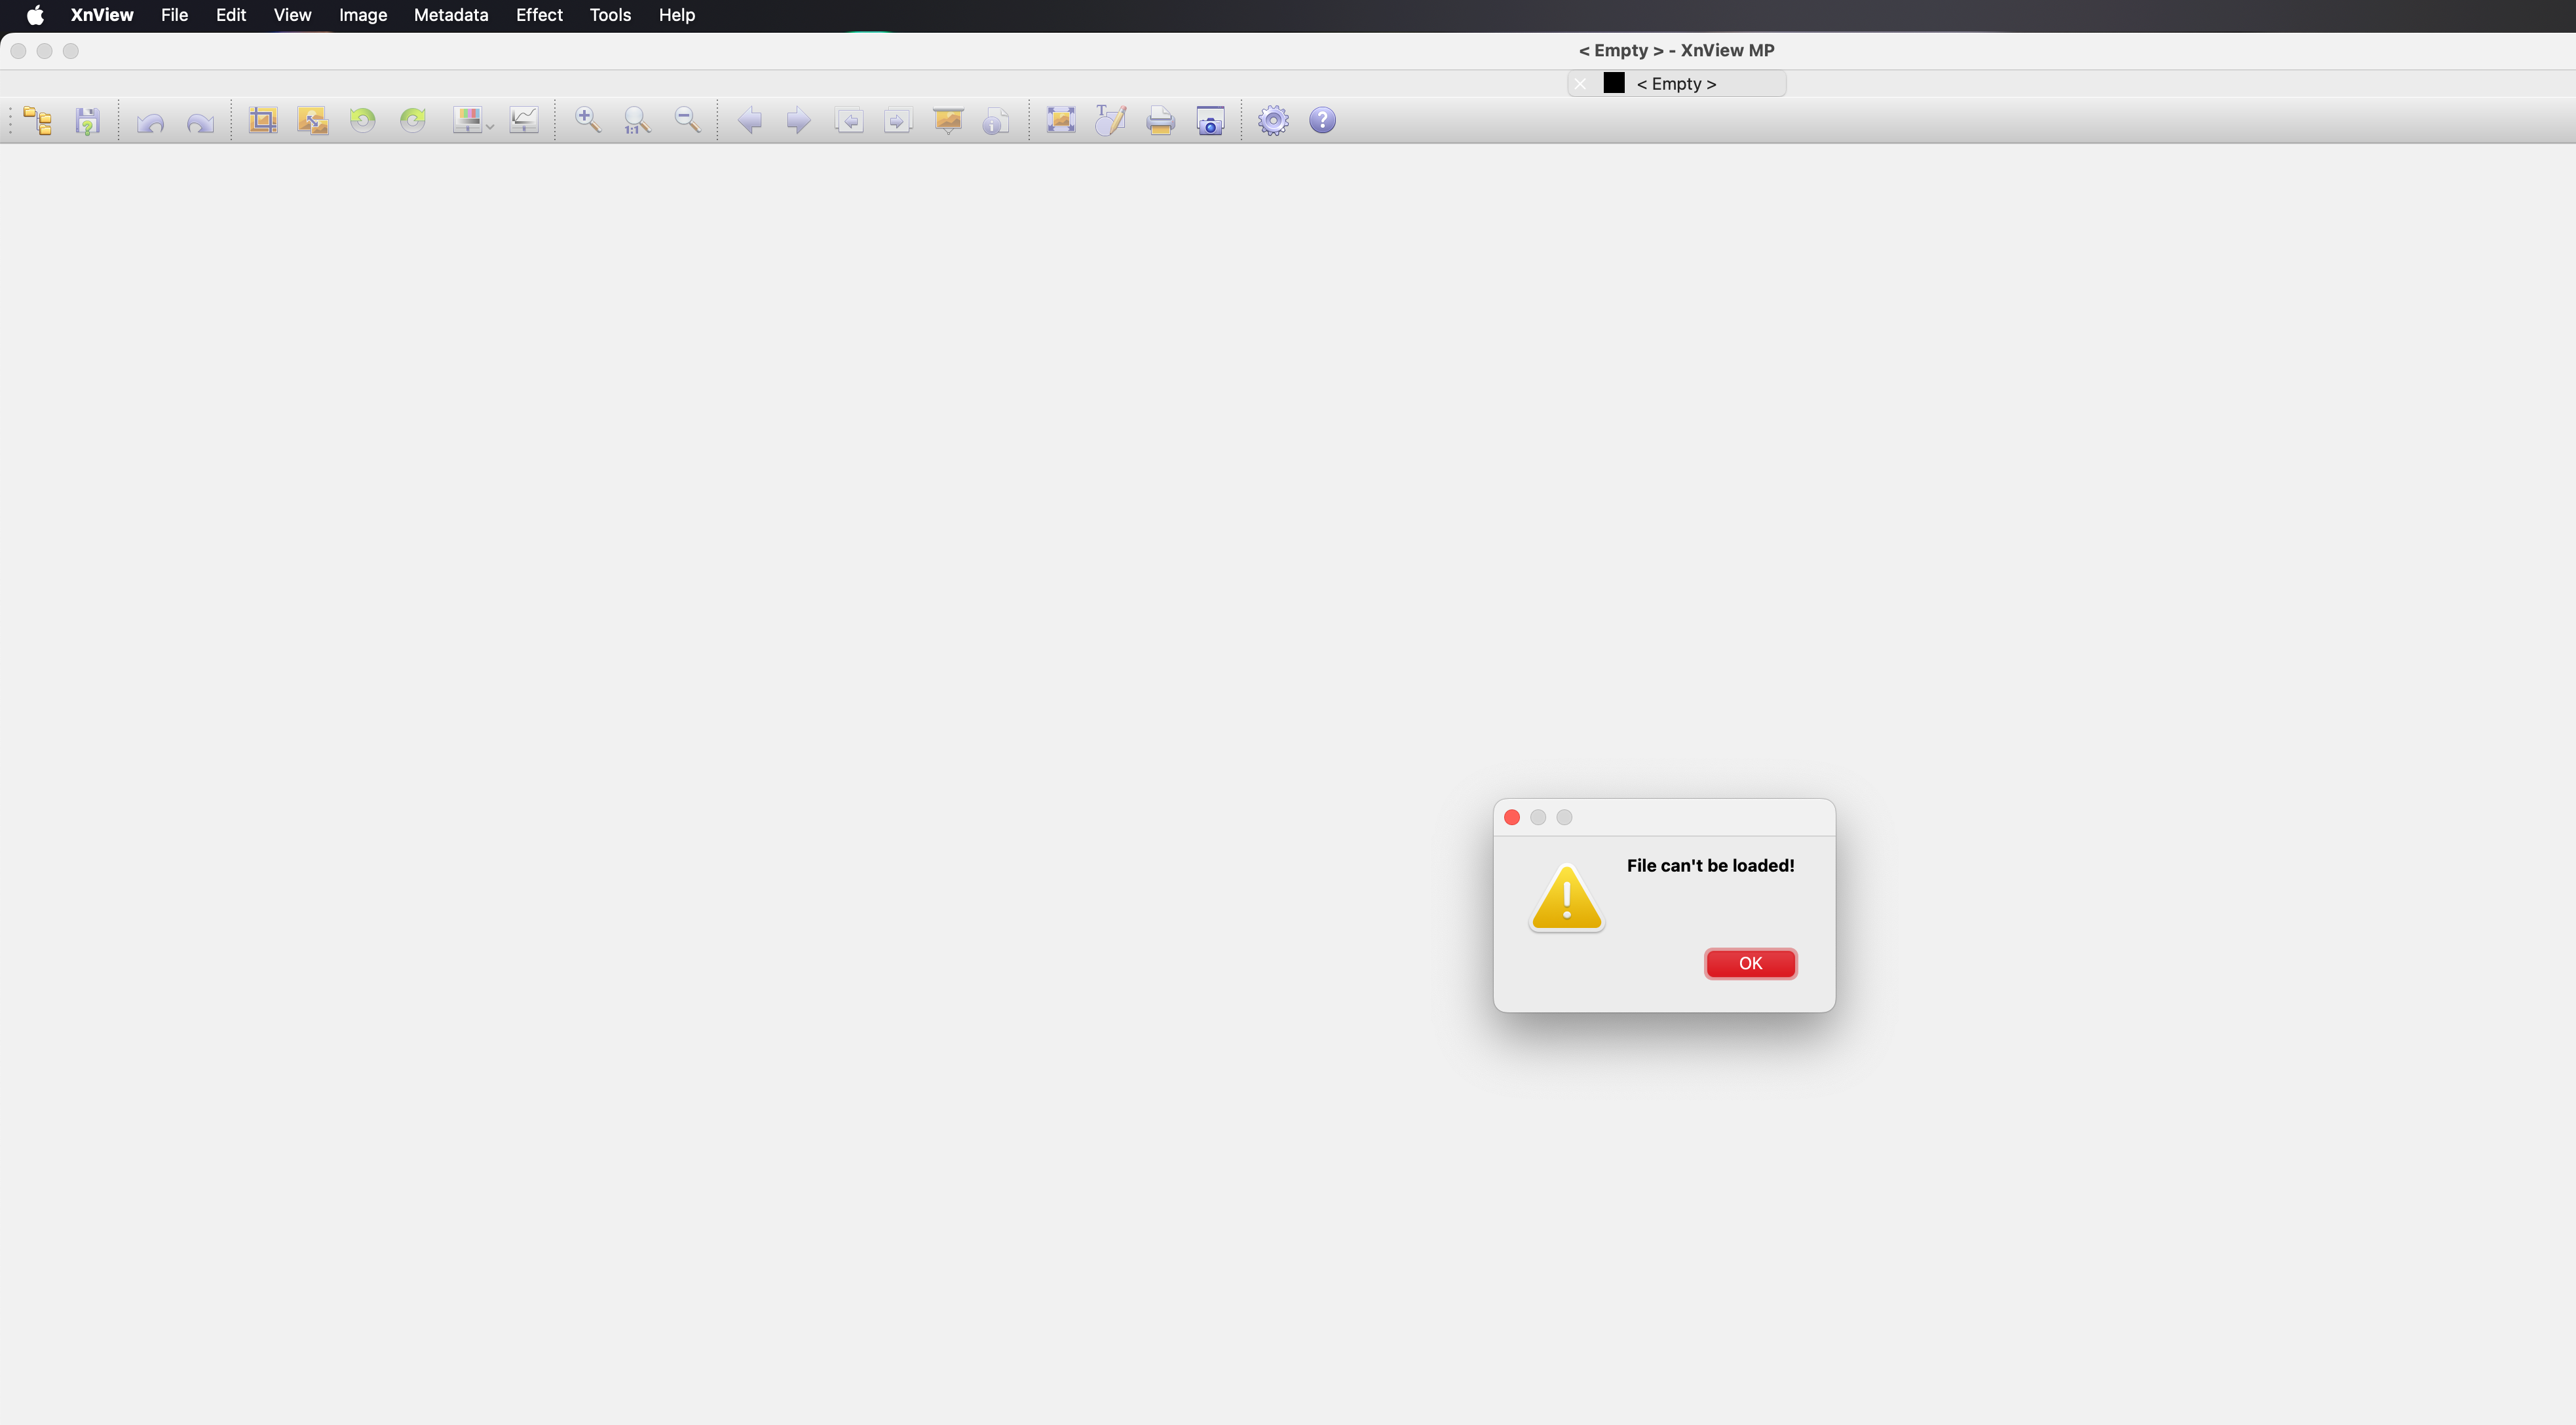Select the Crop tool icon
The height and width of the screenshot is (1425, 2576).
pyautogui.click(x=262, y=121)
